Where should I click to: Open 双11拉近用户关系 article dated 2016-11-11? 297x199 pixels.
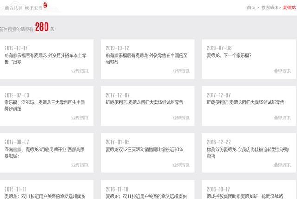(x=45, y=196)
